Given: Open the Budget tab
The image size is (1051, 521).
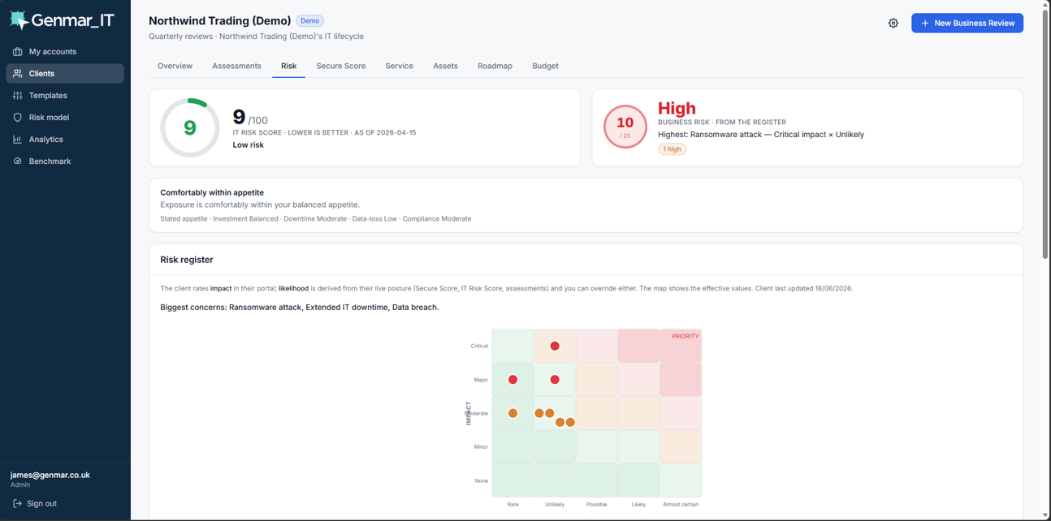Looking at the screenshot, I should [545, 66].
